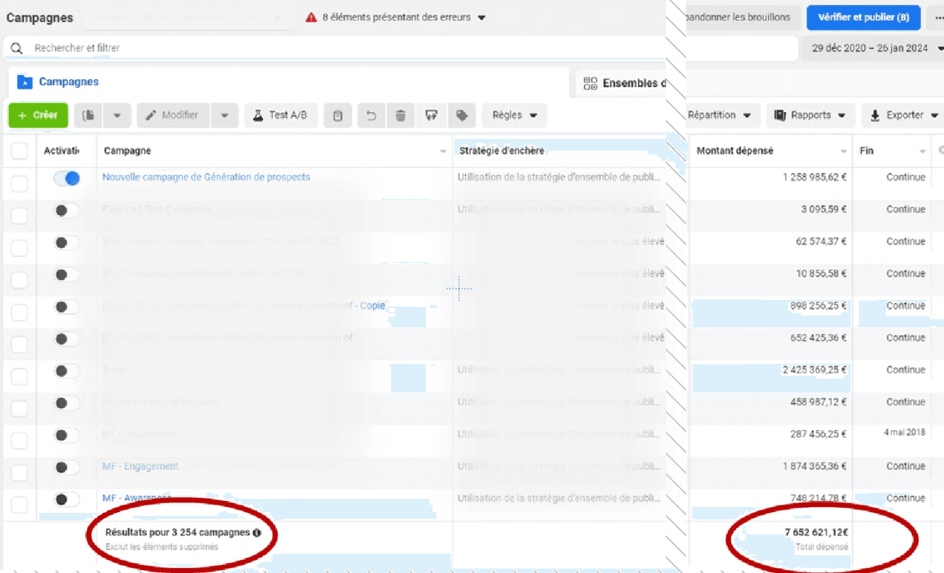The image size is (944, 573).
Task: Click the 748 214,78 € amount cell
Action: pos(818,498)
